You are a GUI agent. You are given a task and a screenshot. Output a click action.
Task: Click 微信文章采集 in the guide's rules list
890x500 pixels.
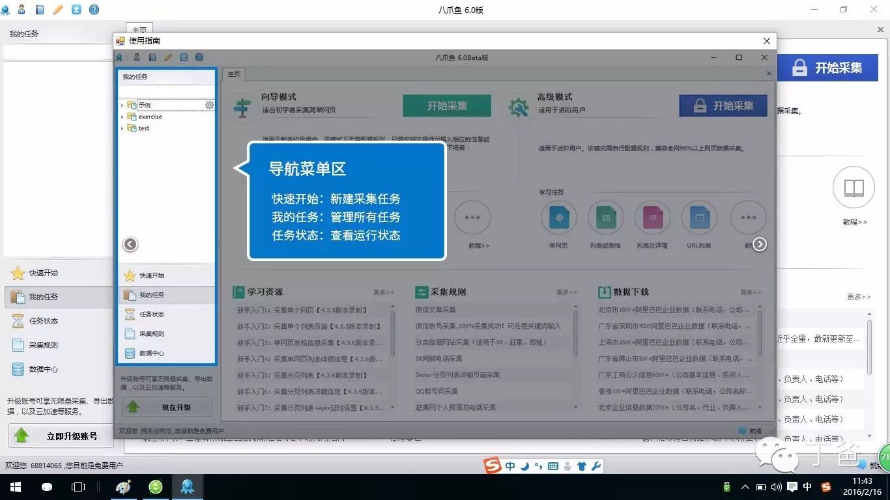point(436,310)
